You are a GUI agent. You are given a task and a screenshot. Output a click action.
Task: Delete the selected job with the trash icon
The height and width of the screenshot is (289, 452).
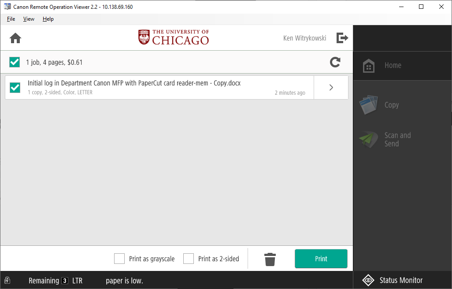point(270,259)
